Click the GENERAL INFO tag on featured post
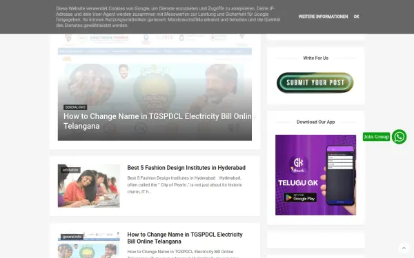 point(75,107)
